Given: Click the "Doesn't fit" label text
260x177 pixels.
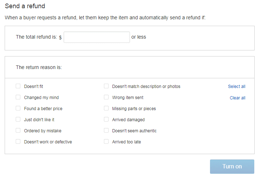Looking at the screenshot, I should tap(34, 87).
